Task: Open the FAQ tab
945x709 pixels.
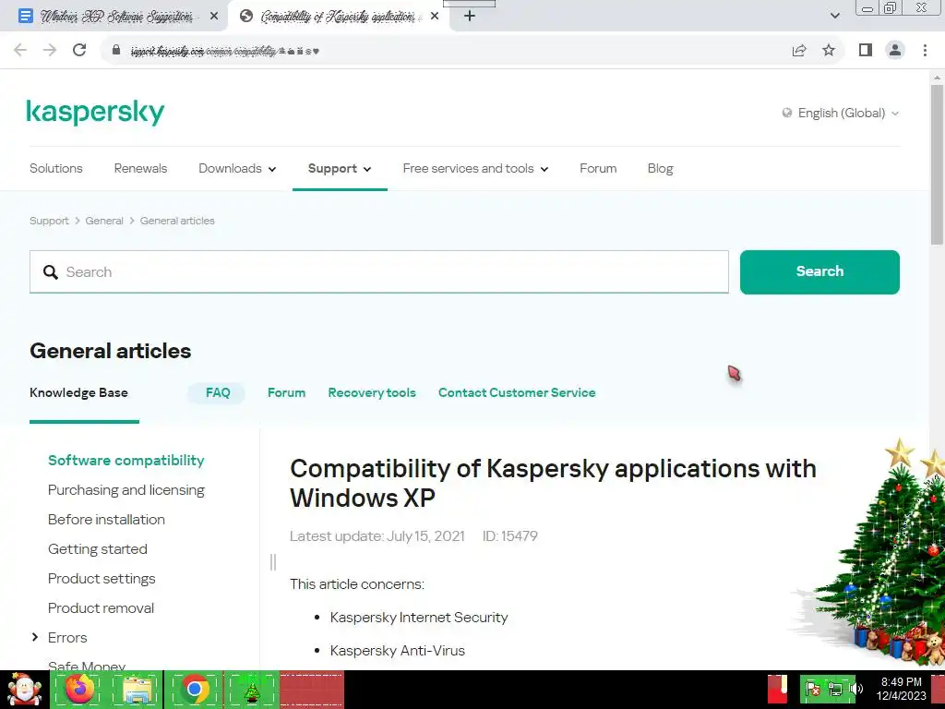Action: coord(218,393)
